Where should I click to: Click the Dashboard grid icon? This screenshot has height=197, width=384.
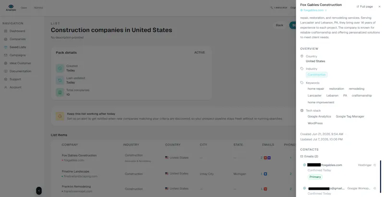tap(6, 31)
